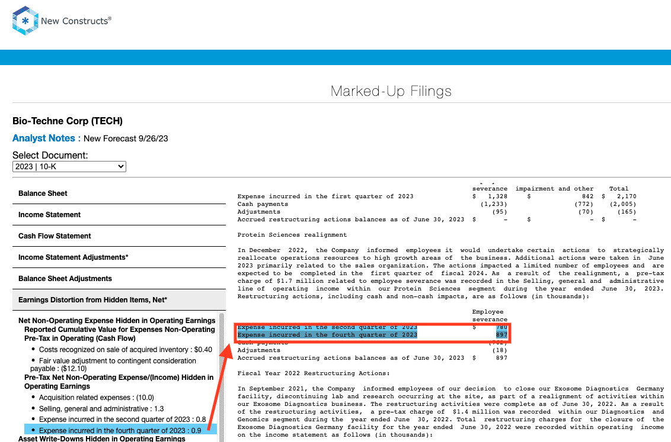Screen dimensions: 671x442
Task: Click Fiscal Year 2022 Restructuring Actions heading
Action: click(314, 373)
